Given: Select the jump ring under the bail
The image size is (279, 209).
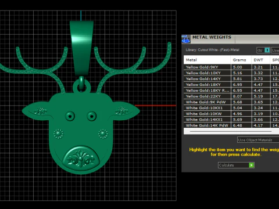Looking at the screenshot, I should click(81, 84).
